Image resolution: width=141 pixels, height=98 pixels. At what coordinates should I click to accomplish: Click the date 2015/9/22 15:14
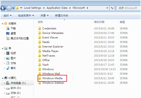[x=104, y=47]
